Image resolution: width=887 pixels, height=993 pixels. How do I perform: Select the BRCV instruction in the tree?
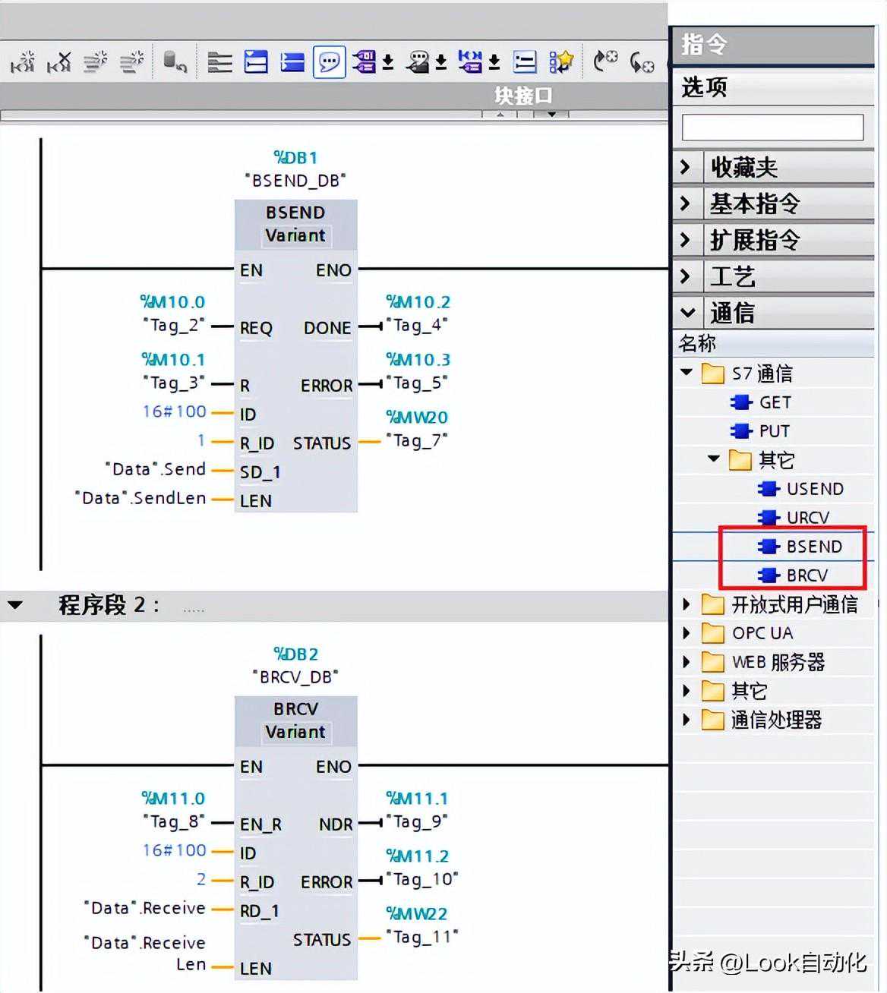point(807,575)
